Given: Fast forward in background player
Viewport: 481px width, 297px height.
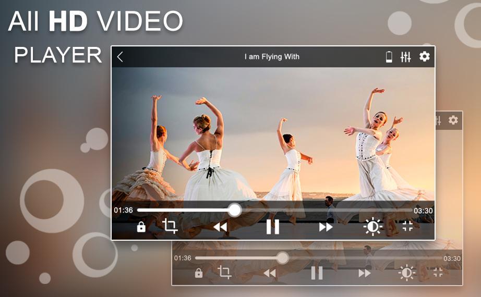Looking at the screenshot, I should coord(365,273).
